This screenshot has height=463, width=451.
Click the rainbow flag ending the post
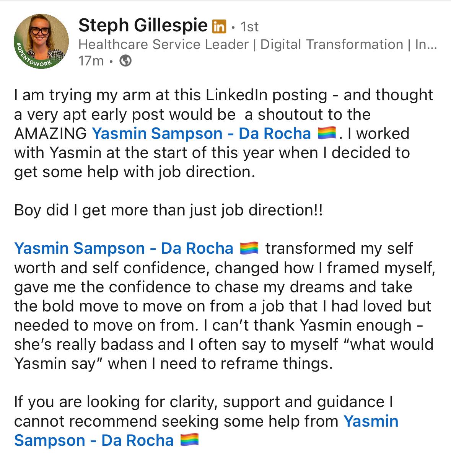pos(189,440)
